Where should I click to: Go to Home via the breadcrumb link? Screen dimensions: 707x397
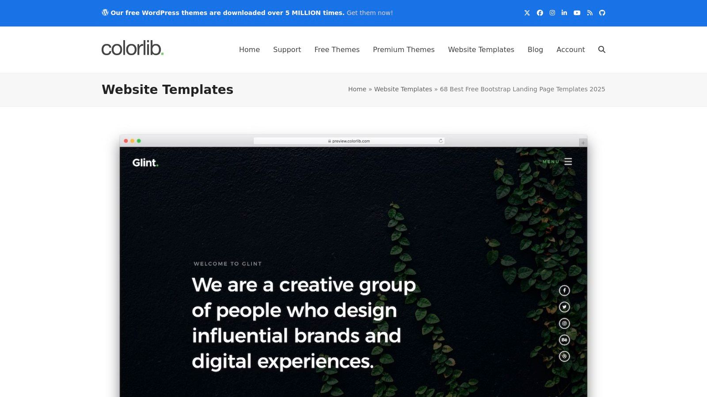(x=357, y=89)
